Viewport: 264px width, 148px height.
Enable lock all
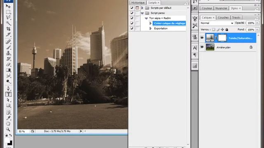(x=227, y=30)
